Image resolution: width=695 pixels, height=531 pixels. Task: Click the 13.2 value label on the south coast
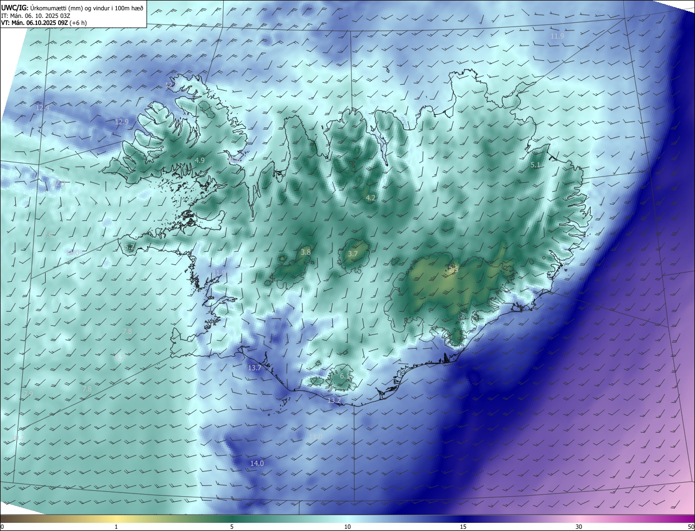pyautogui.click(x=334, y=401)
